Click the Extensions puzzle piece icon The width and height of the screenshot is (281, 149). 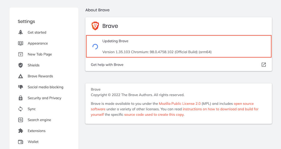pyautogui.click(x=21, y=131)
